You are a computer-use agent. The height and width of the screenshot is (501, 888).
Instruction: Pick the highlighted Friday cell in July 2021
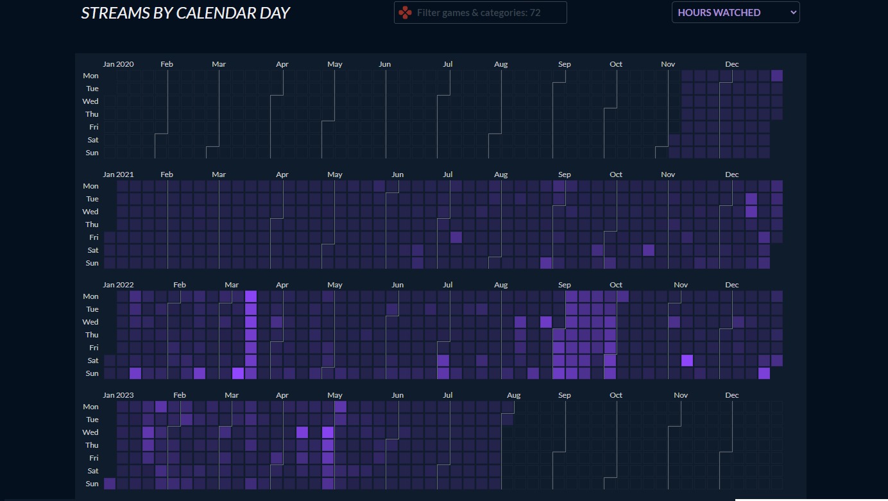456,237
